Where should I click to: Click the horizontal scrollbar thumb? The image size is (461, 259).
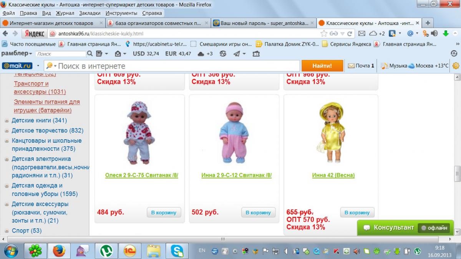click(223, 239)
